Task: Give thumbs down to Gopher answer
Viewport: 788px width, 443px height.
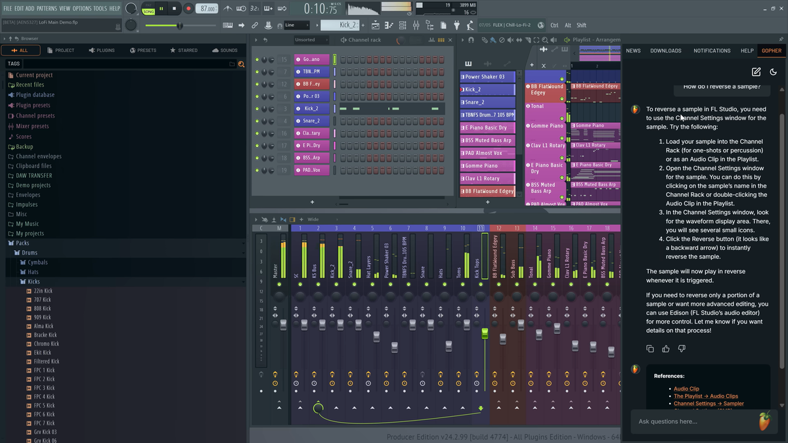Action: [682, 348]
